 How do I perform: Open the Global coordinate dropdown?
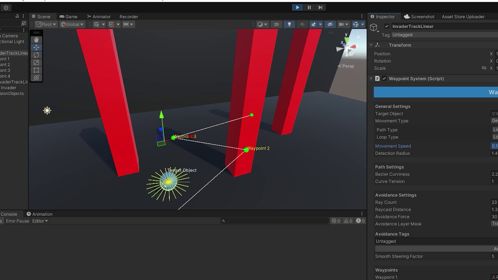click(72, 24)
